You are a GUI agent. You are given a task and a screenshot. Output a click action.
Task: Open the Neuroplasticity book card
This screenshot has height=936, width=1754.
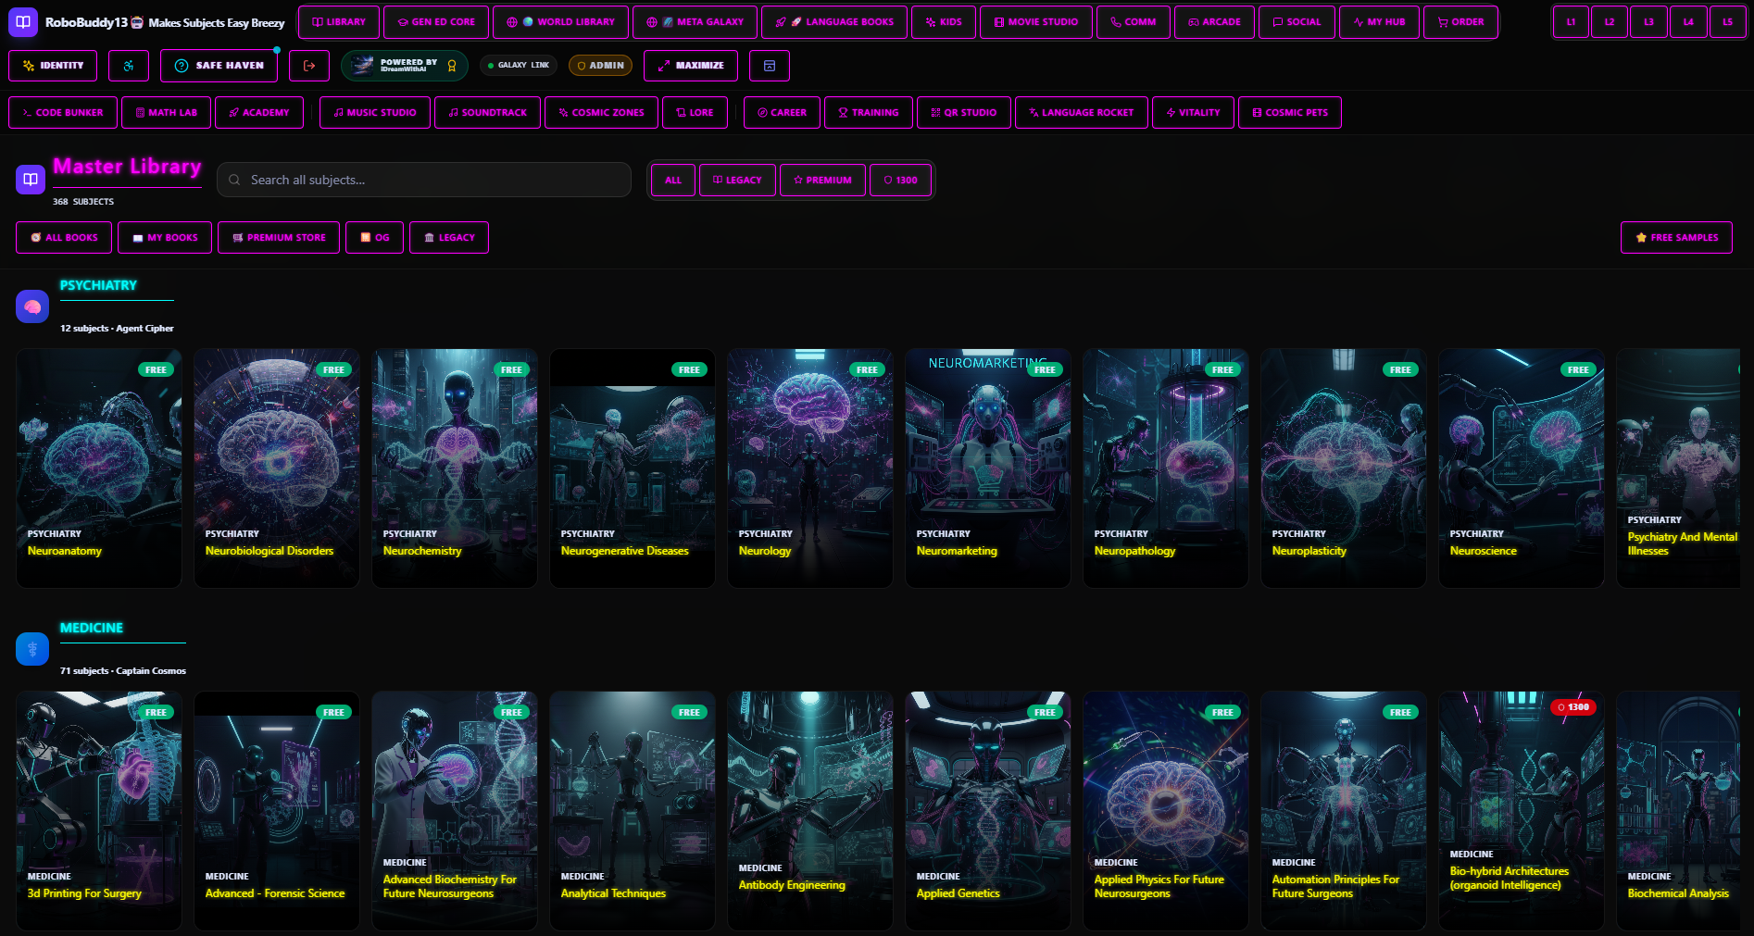pos(1344,468)
